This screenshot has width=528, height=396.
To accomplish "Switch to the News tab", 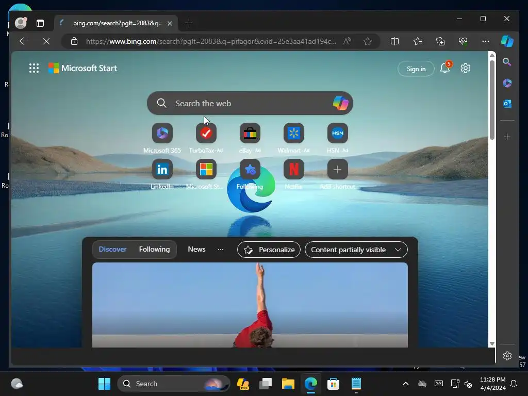I will 196,249.
